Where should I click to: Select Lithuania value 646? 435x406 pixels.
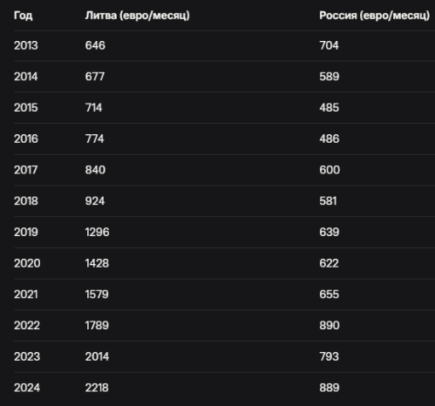pyautogui.click(x=95, y=45)
